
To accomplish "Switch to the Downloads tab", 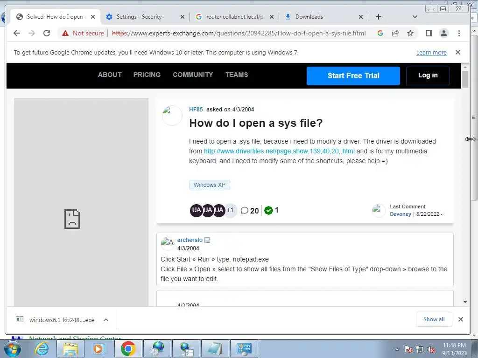I will [309, 17].
